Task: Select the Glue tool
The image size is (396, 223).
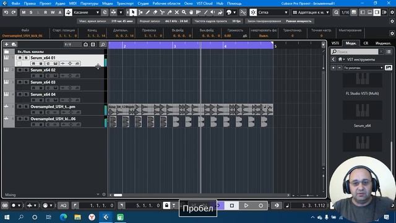Action: point(170,12)
